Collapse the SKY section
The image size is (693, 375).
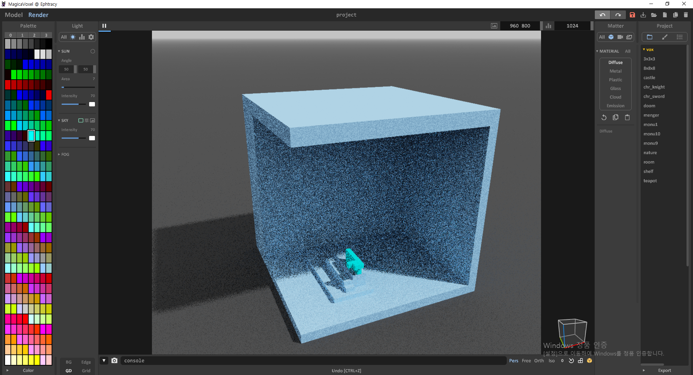pos(59,120)
